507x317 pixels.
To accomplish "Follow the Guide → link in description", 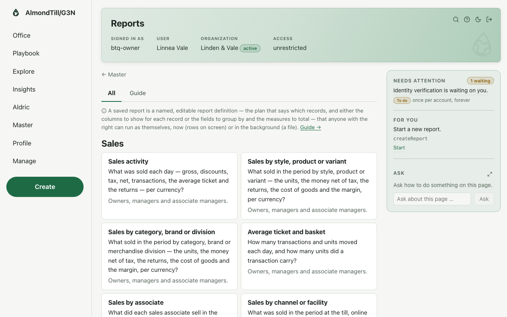I will pos(311,127).
